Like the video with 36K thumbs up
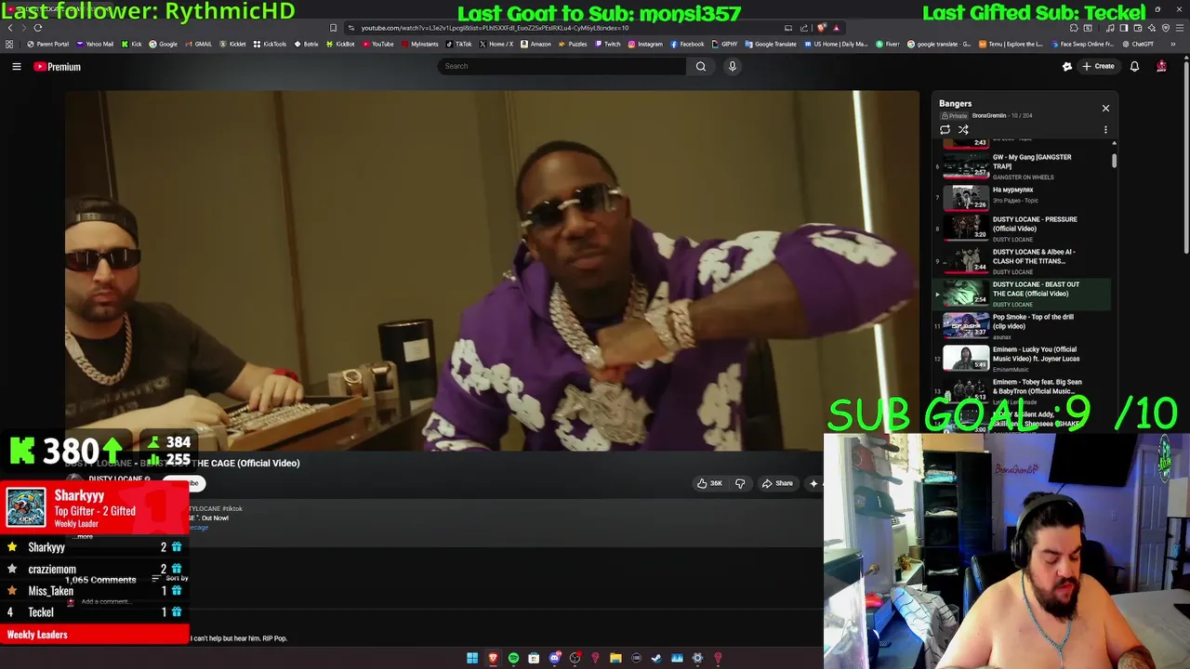Viewport: 1190px width, 669px height. coord(709,483)
